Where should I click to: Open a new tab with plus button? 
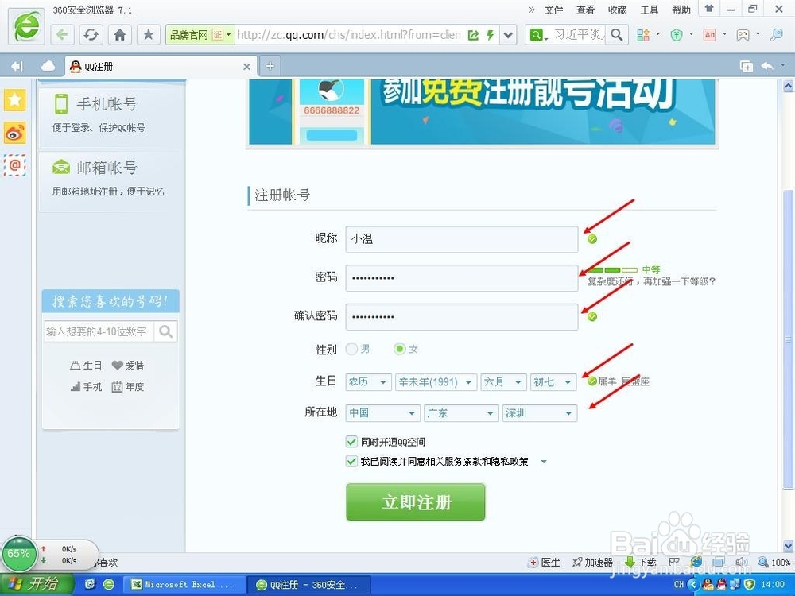click(x=270, y=66)
